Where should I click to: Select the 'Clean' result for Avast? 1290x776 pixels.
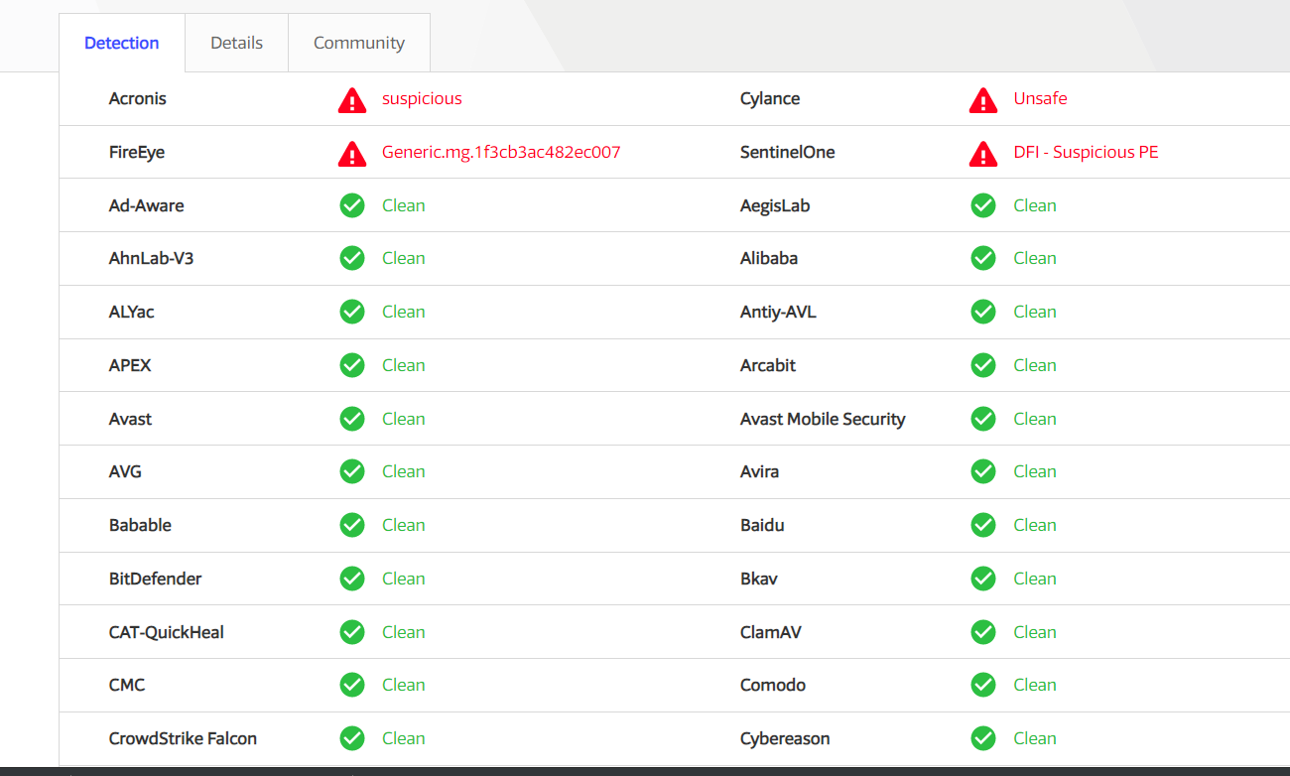click(x=404, y=419)
